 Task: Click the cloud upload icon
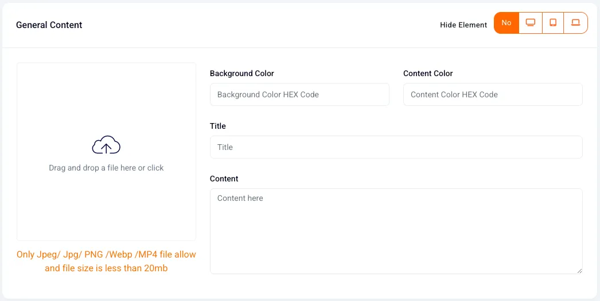(x=106, y=145)
